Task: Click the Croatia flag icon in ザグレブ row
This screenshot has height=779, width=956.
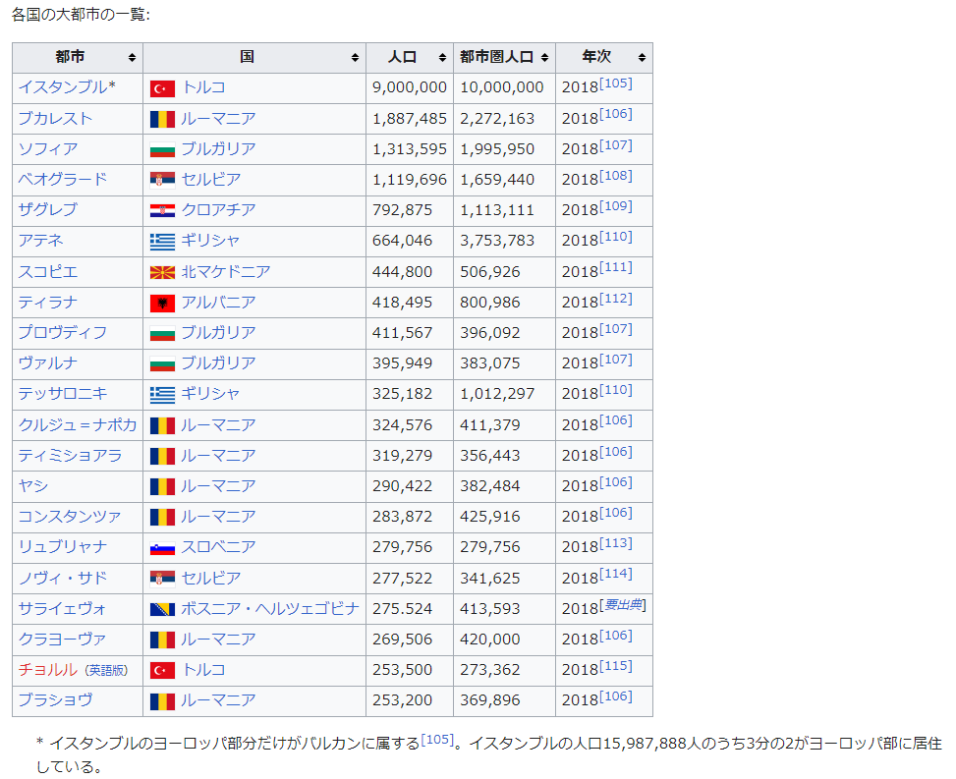Action: point(162,210)
